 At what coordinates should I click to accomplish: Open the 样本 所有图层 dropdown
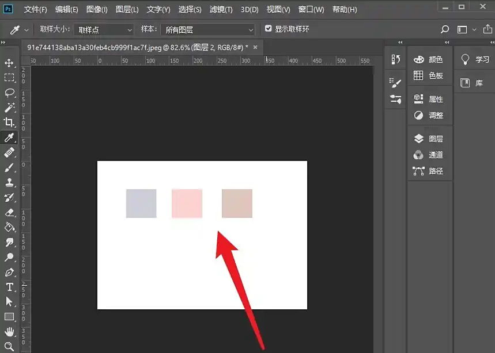coord(209,29)
